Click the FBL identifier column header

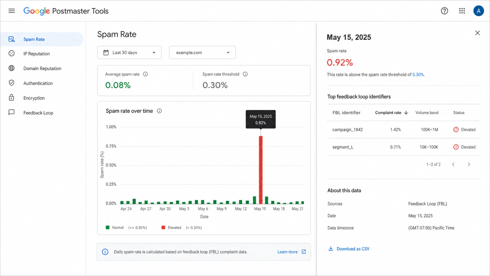346,113
